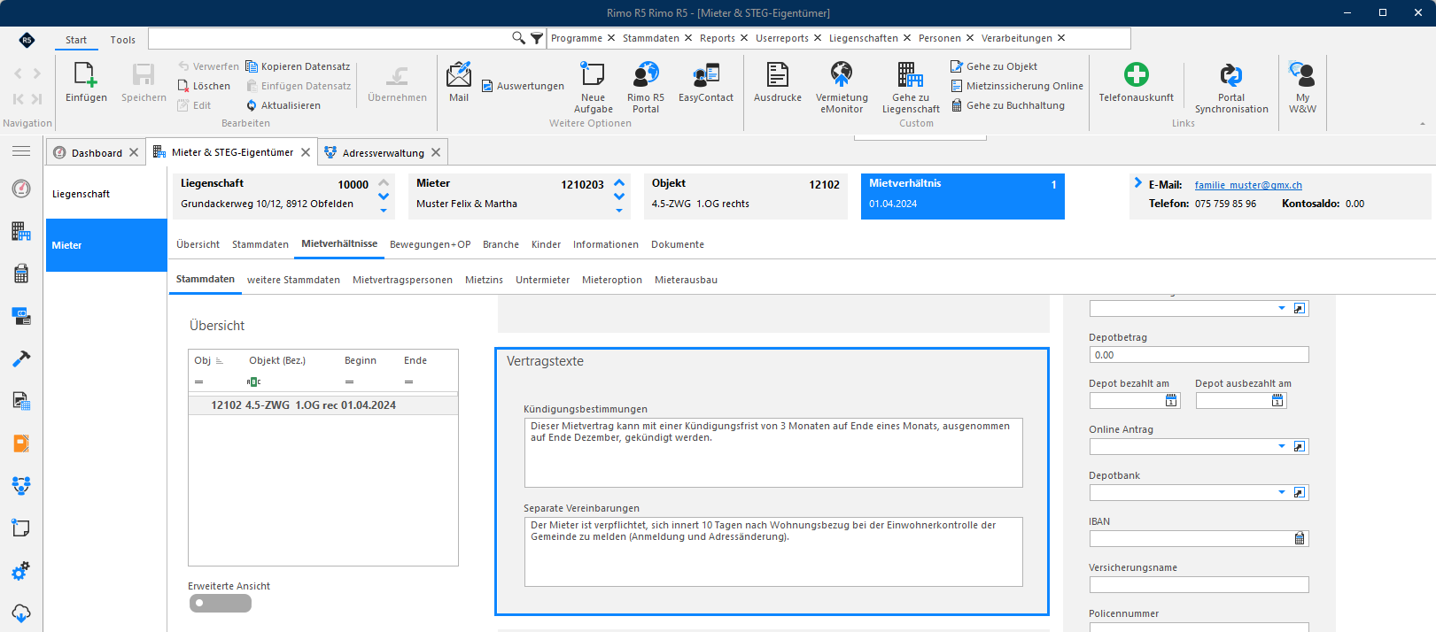Click the search magnifier icon
This screenshot has height=632, width=1436.
pos(518,38)
